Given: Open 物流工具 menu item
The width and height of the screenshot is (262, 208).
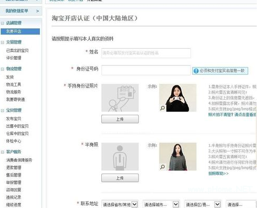Looking at the screenshot, I should pyautogui.click(x=14, y=84).
